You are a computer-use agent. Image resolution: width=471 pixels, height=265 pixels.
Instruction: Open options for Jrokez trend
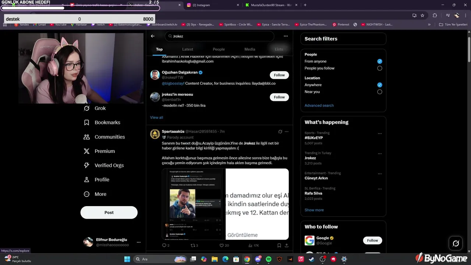click(380, 154)
